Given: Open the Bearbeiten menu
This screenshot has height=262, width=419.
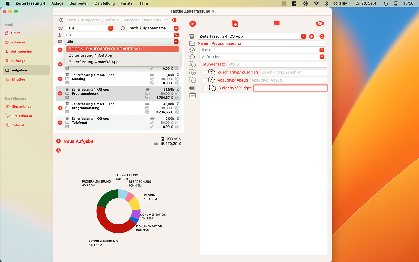Looking at the screenshot, I should click(x=79, y=3).
